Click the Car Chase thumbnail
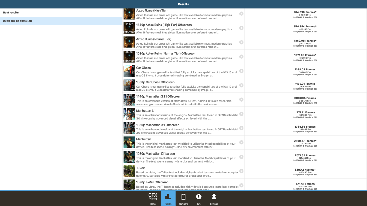The image size is (367, 206). [x=129, y=71]
